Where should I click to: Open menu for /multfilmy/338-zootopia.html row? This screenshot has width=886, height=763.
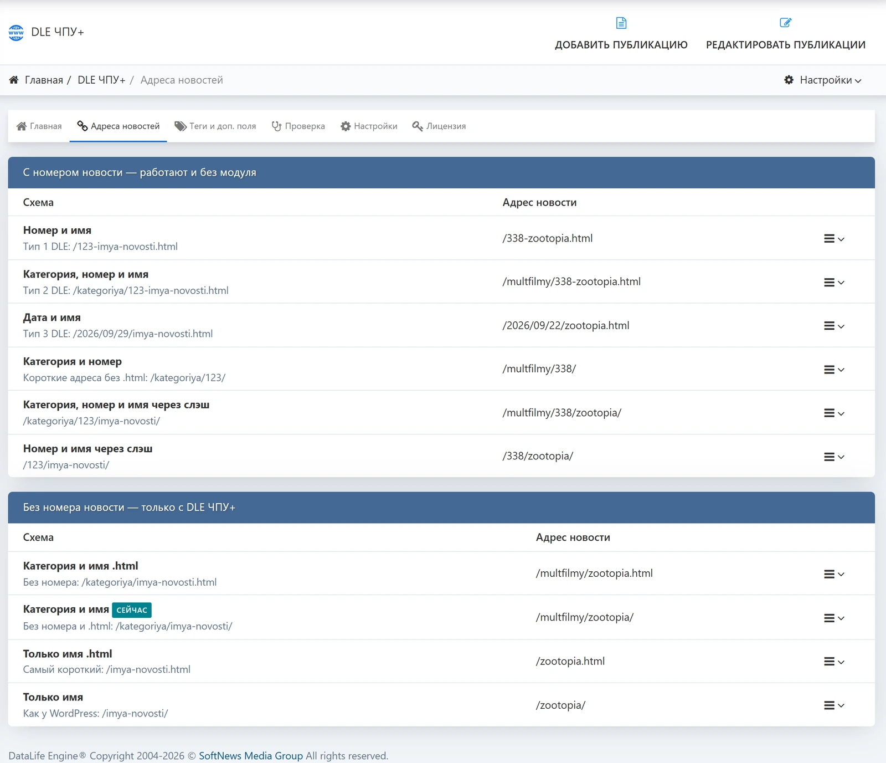834,283
